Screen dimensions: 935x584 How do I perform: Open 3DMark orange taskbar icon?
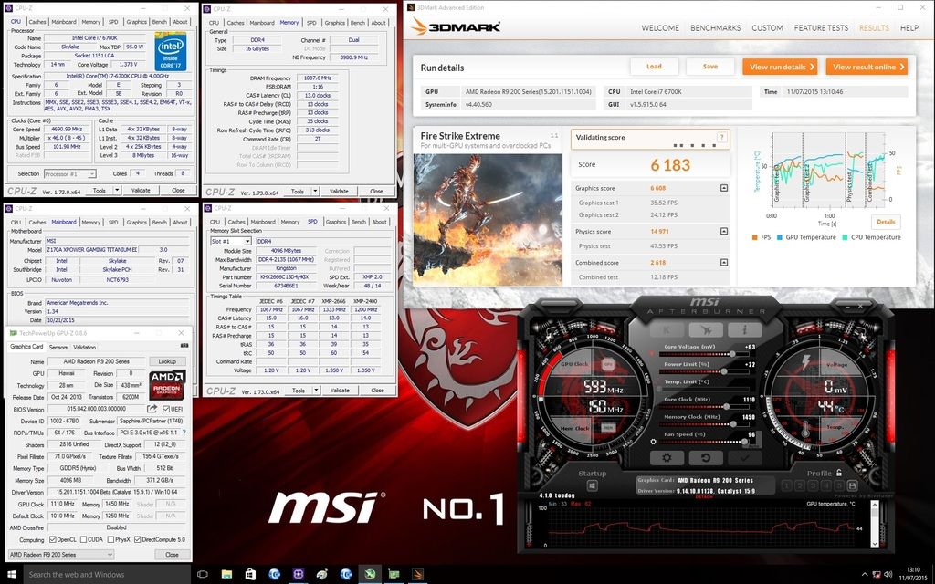pos(418,575)
